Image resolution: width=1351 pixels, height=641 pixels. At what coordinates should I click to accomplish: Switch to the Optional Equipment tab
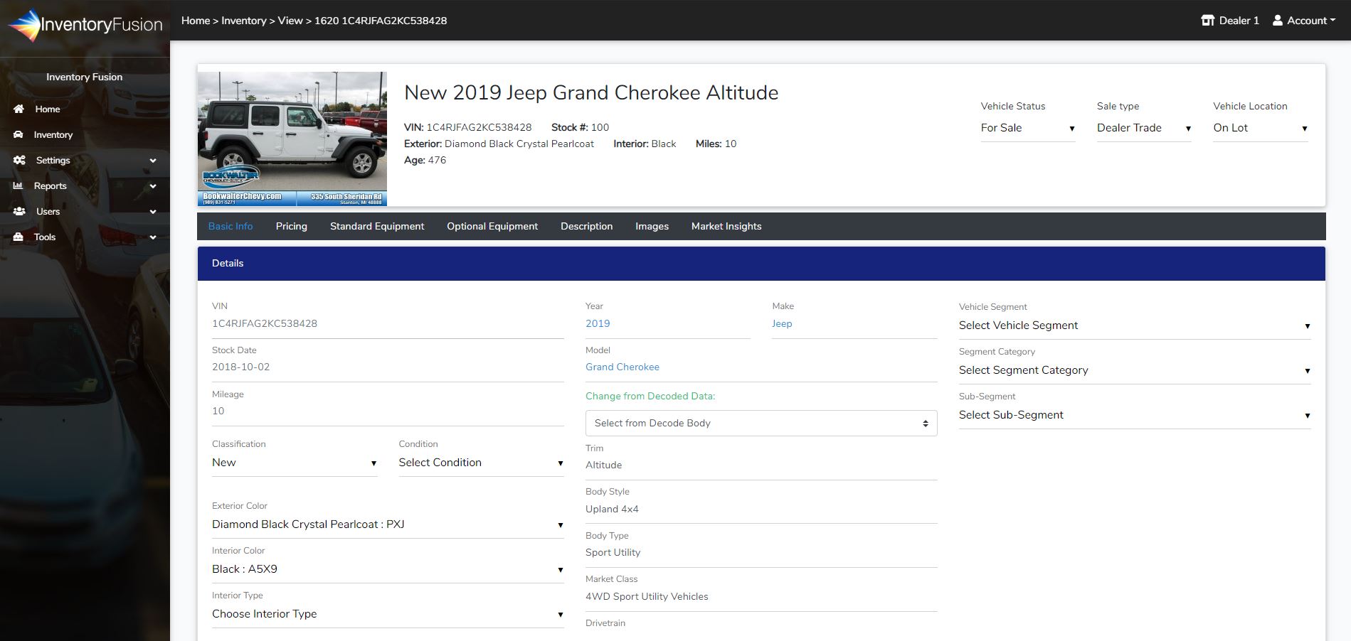pos(492,226)
